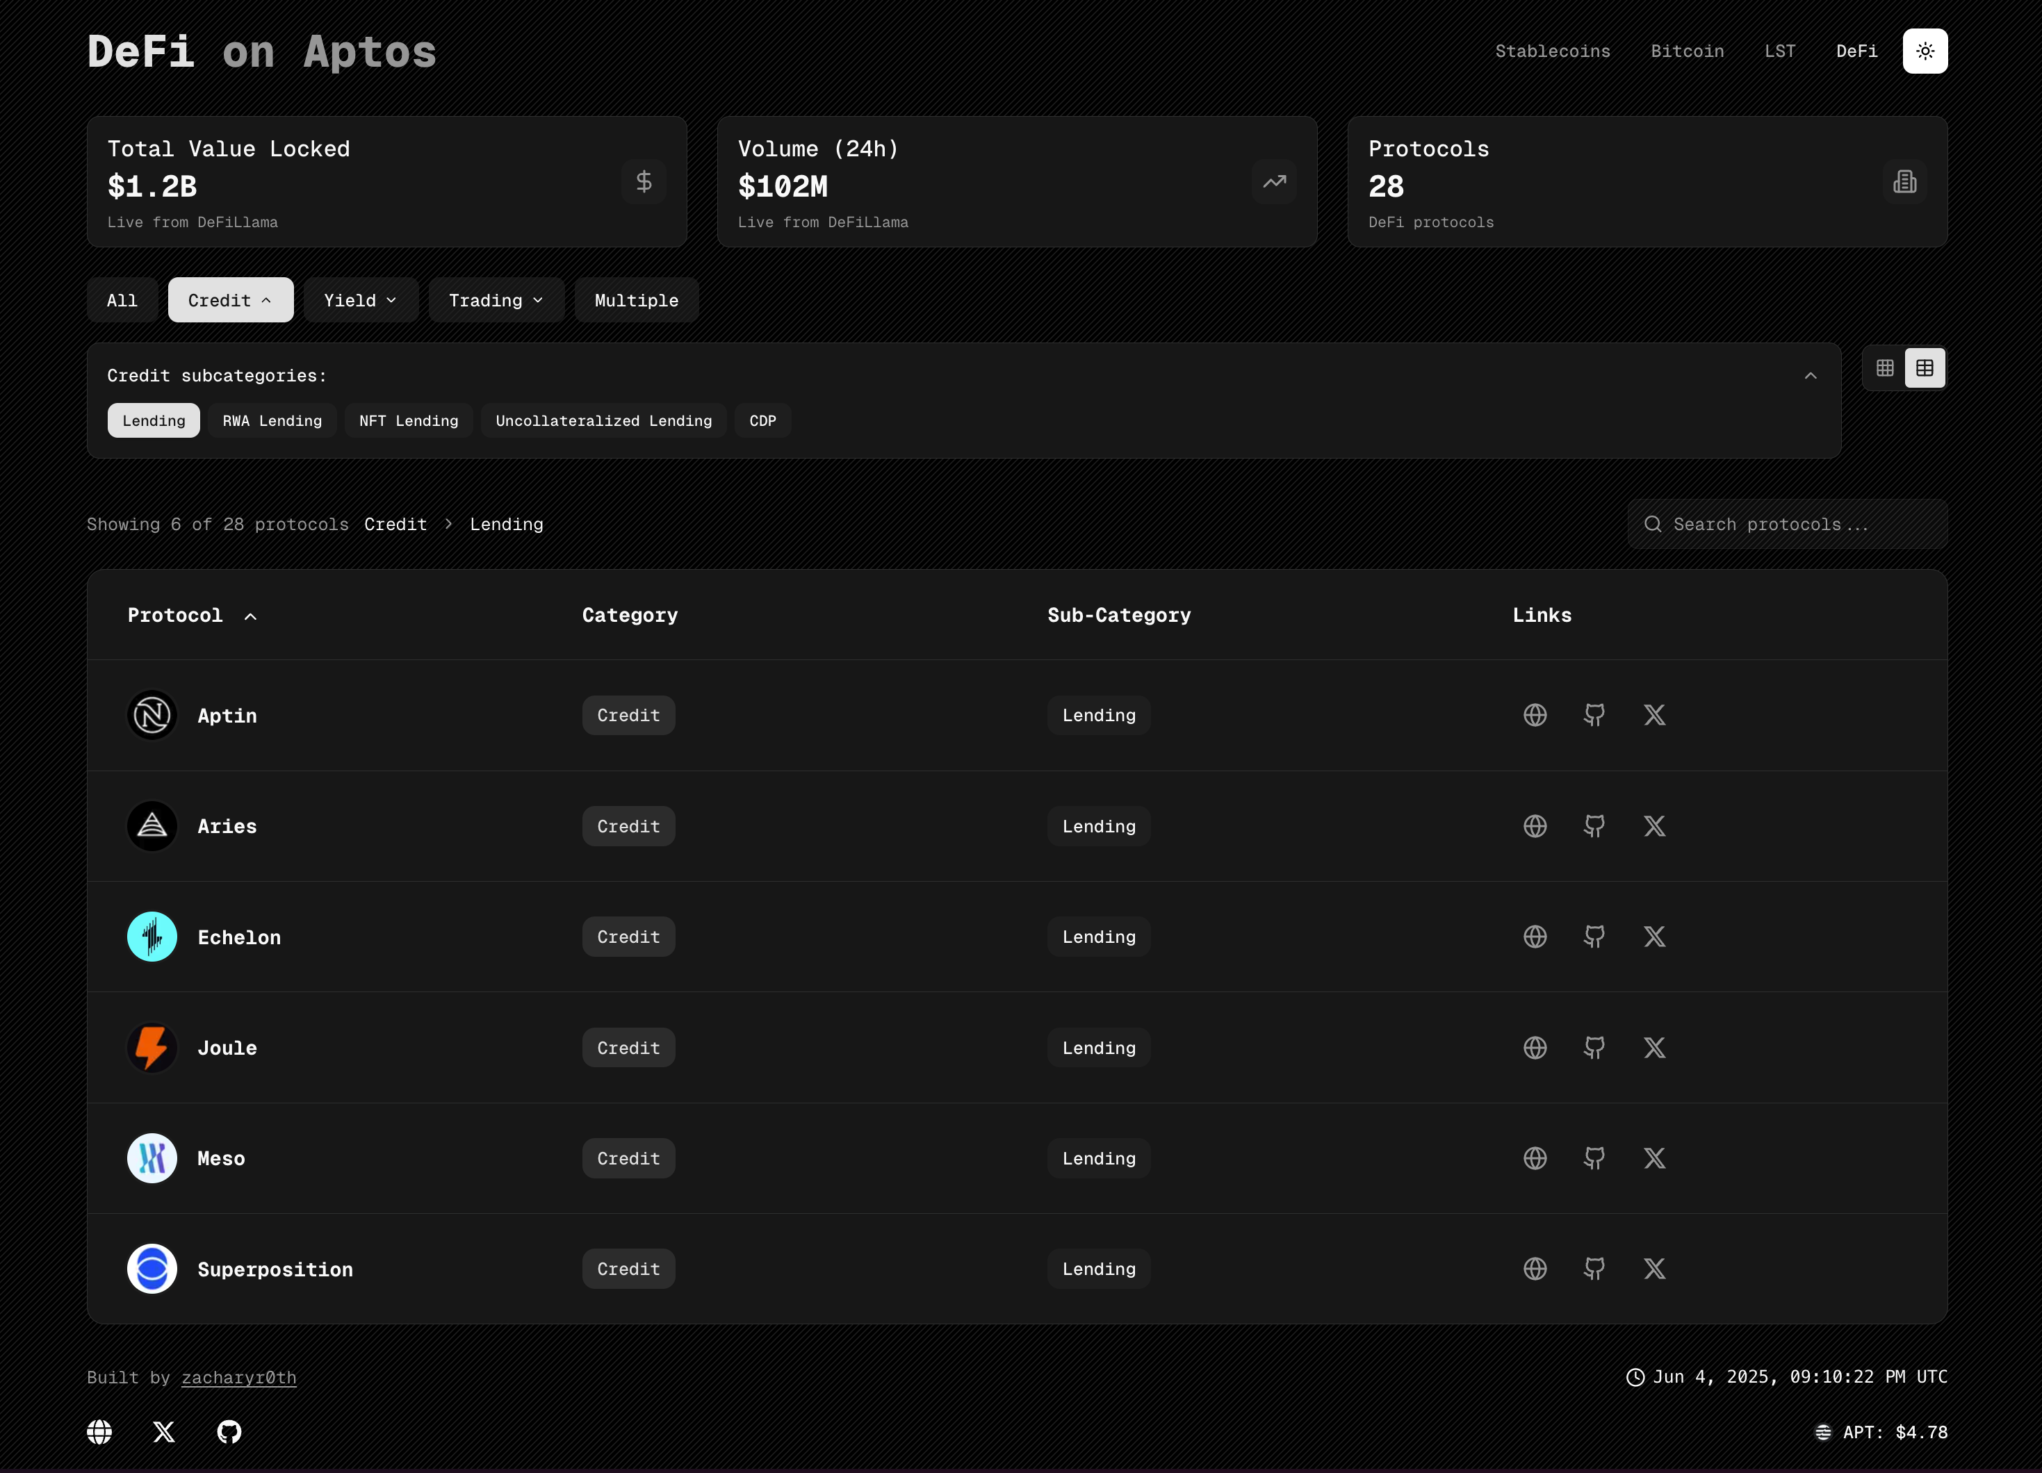The image size is (2042, 1473).
Task: Open Joule GitHub icon
Action: [x=1594, y=1047]
